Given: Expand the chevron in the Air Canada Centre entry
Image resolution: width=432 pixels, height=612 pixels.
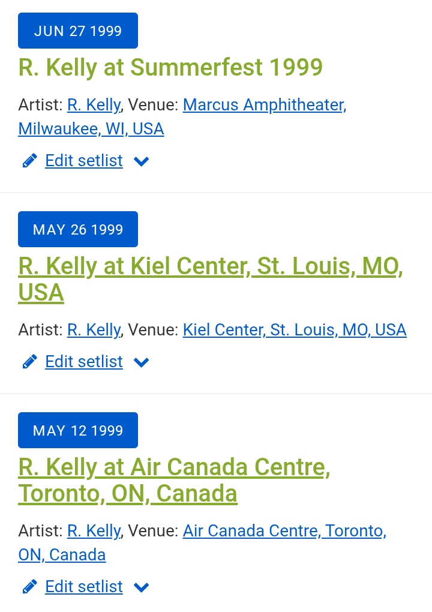Looking at the screenshot, I should (x=142, y=587).
